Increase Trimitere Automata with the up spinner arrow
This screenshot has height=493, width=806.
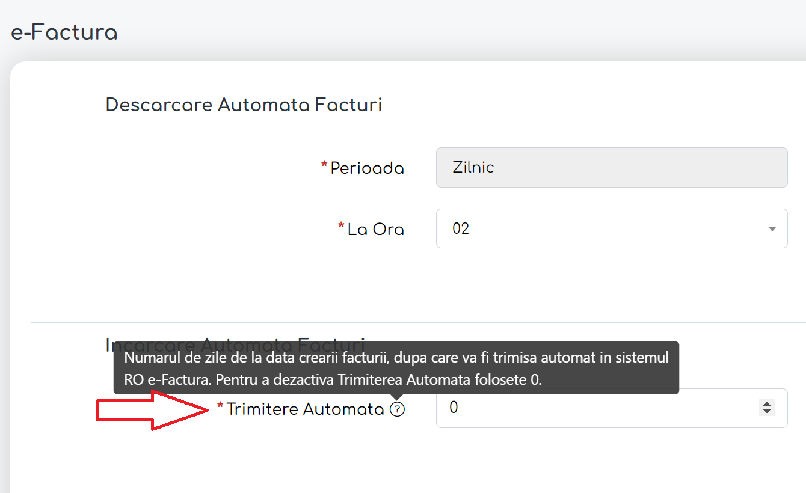767,404
